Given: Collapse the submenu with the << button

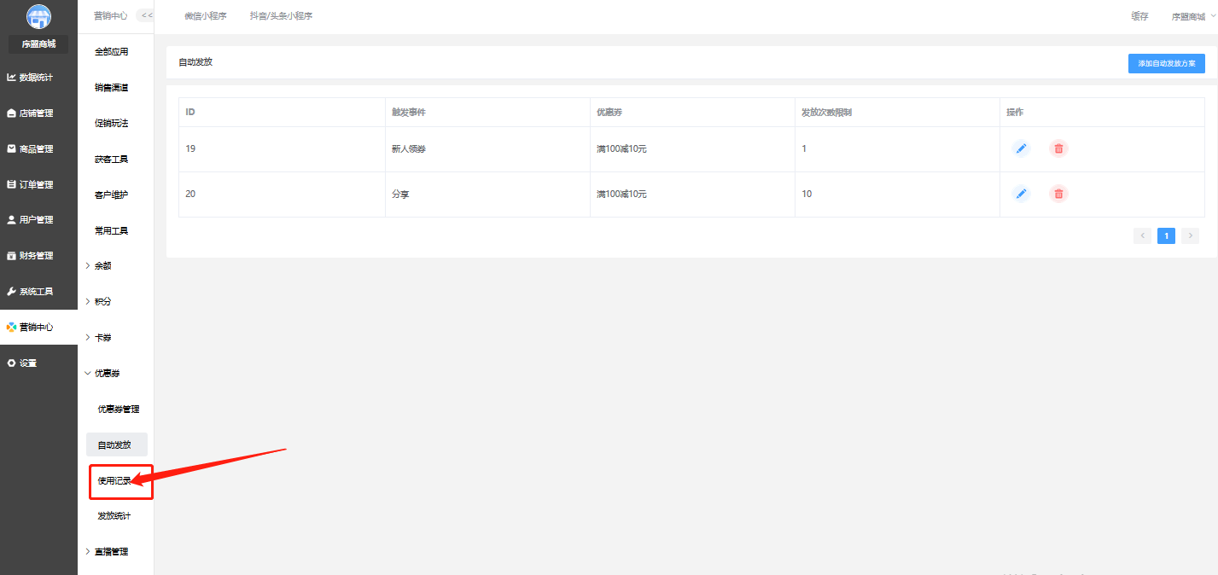Looking at the screenshot, I should (146, 15).
